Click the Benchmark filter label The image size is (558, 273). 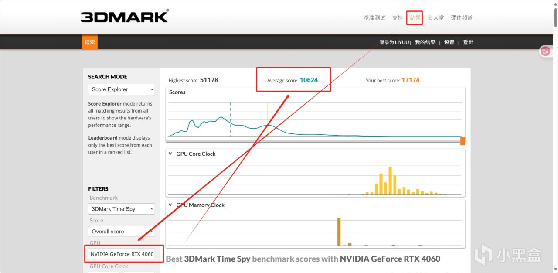pos(104,198)
